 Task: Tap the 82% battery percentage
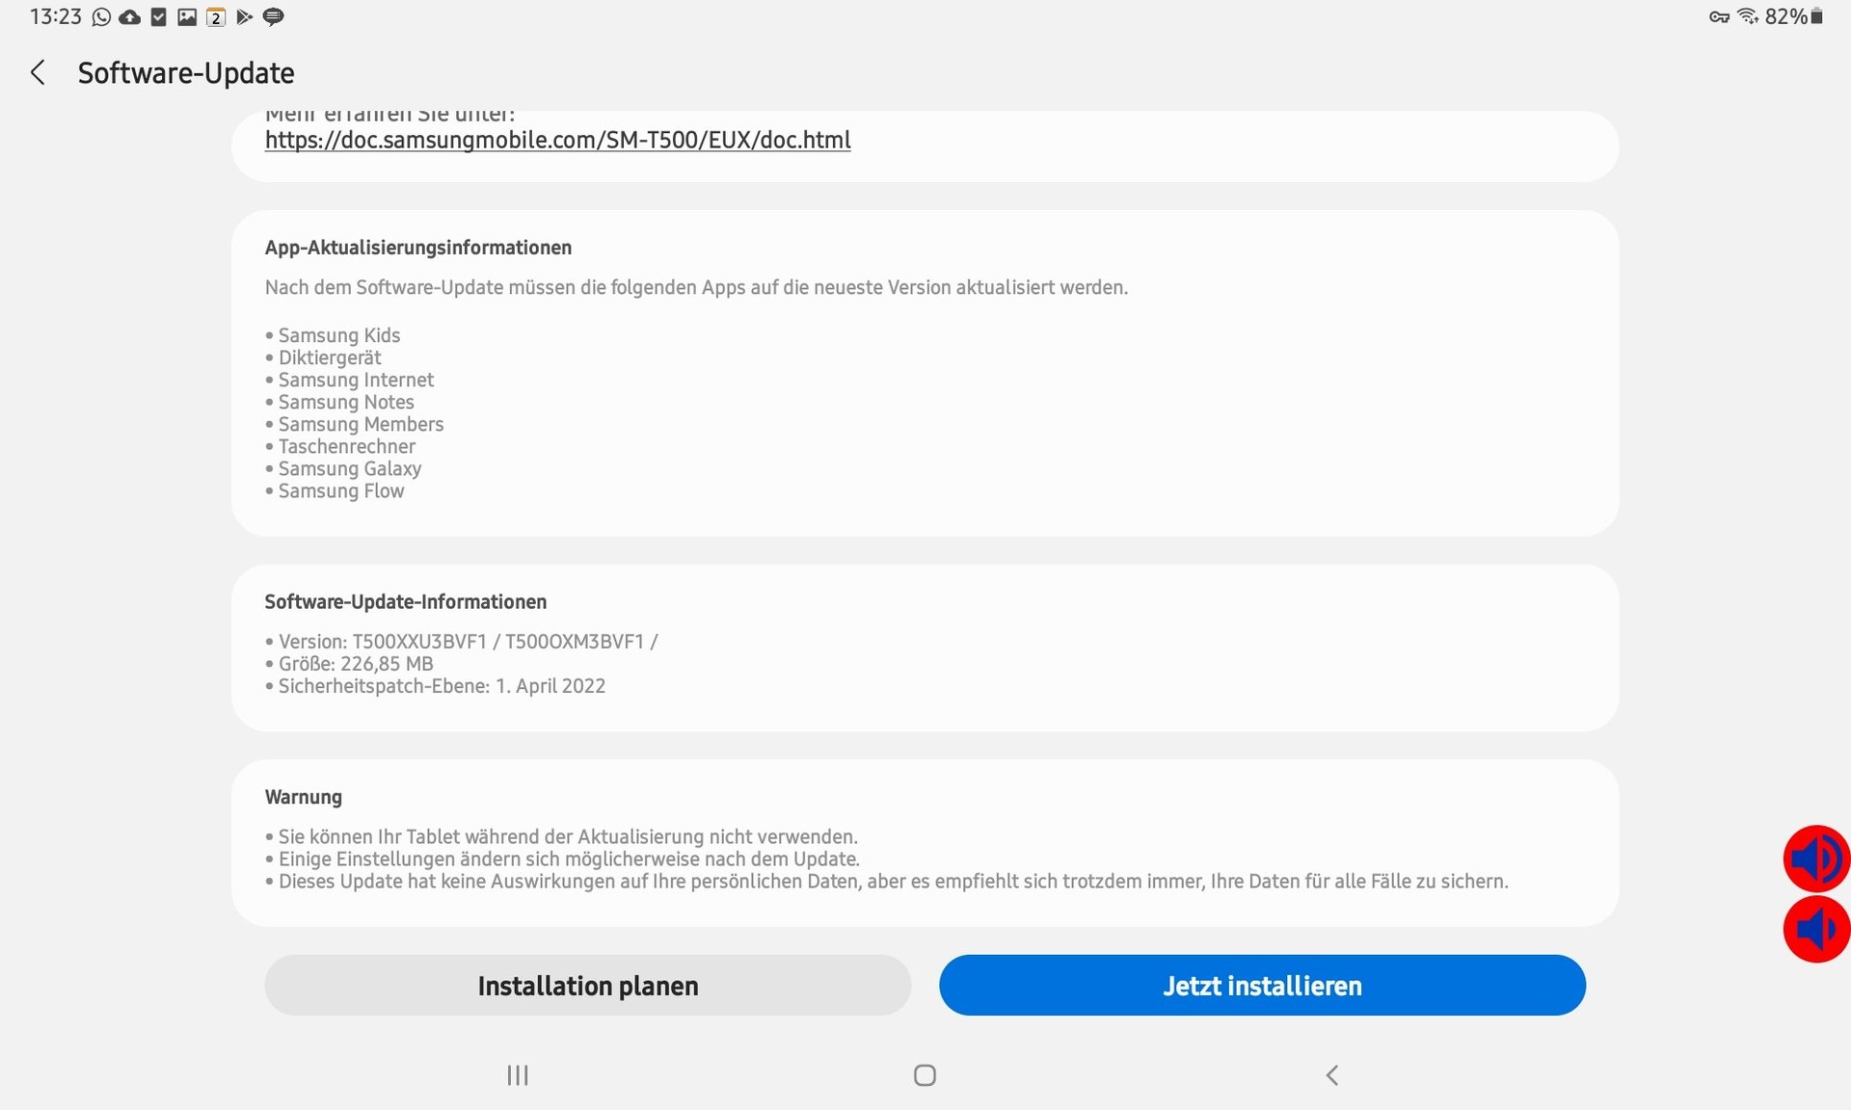pos(1785,16)
